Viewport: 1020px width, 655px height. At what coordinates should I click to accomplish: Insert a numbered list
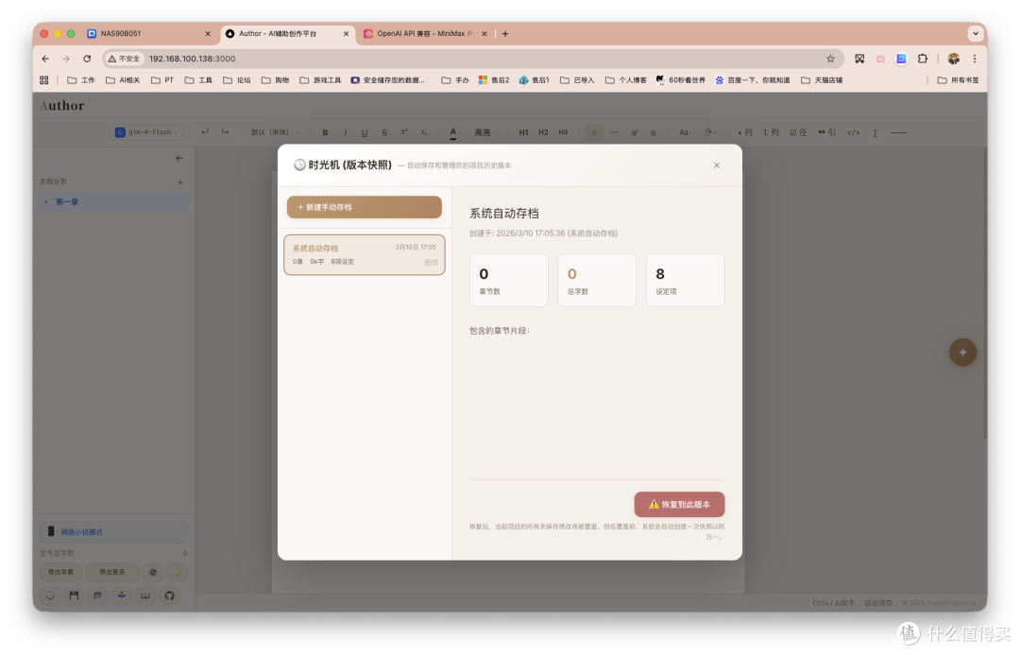[771, 132]
